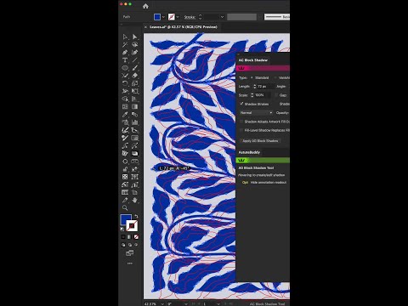Viewport: 408px width, 306px height.
Task: Select the Hand tool
Action: coord(135,200)
